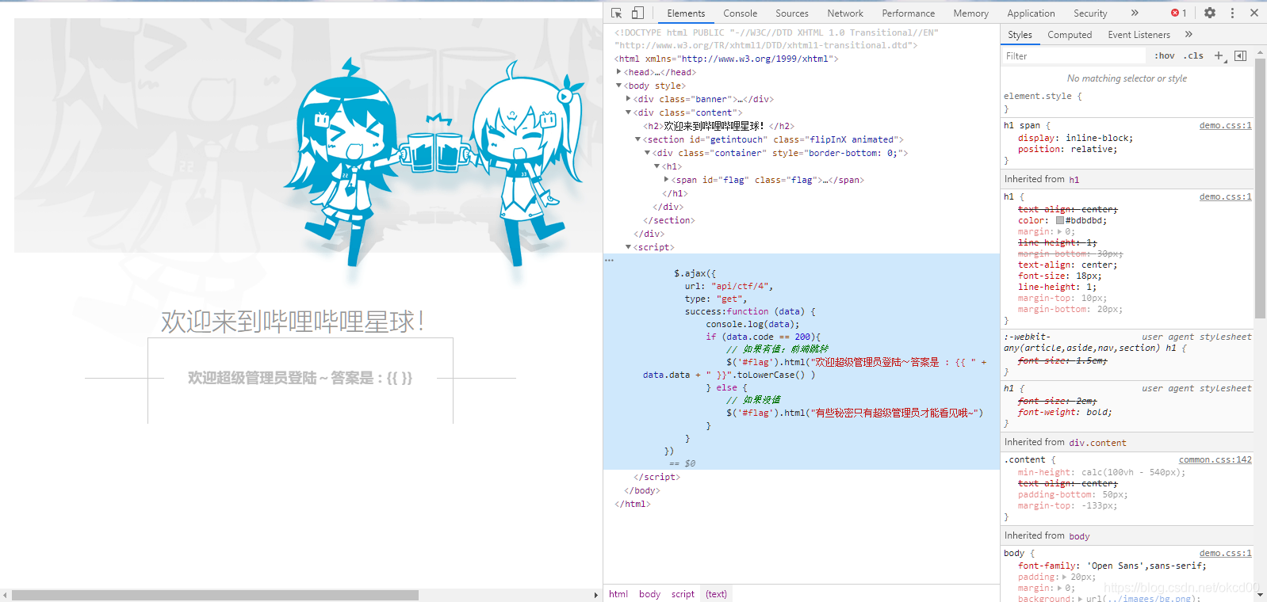
Task: Select the Event Listeners sidebar tab
Action: pos(1139,35)
